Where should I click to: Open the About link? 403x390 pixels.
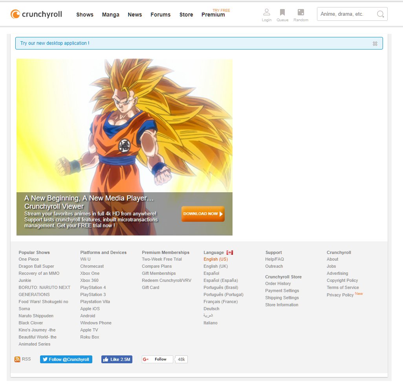pos(332,259)
